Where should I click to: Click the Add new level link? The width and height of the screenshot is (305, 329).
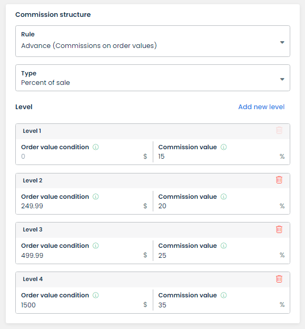coord(261,107)
